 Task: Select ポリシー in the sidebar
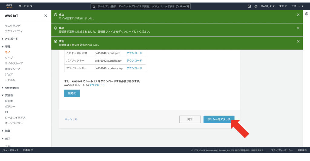10,107
